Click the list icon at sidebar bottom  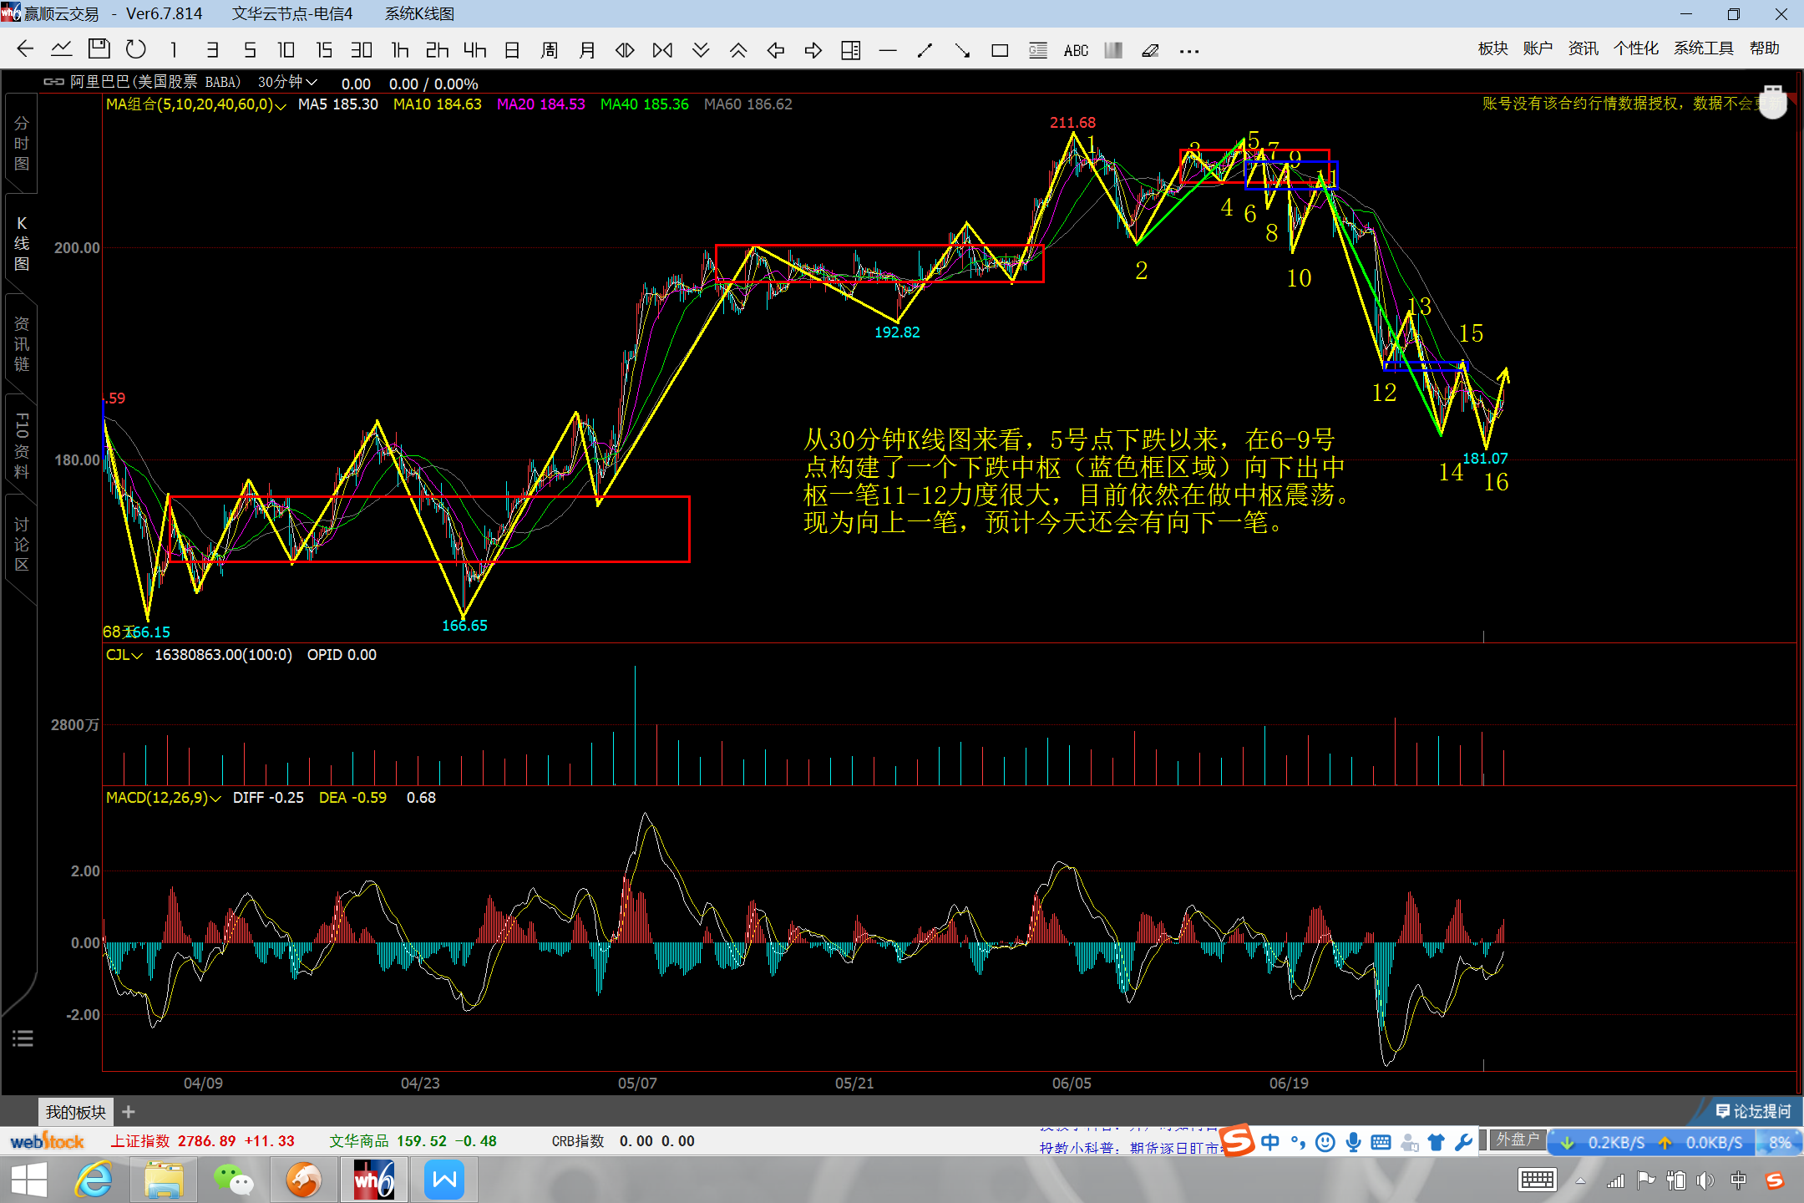[x=23, y=1038]
